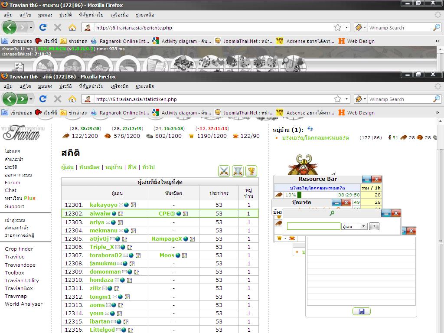Switch to the ทั่วไป statistics tab
Viewport: 444px width, 333px height.
(149, 167)
